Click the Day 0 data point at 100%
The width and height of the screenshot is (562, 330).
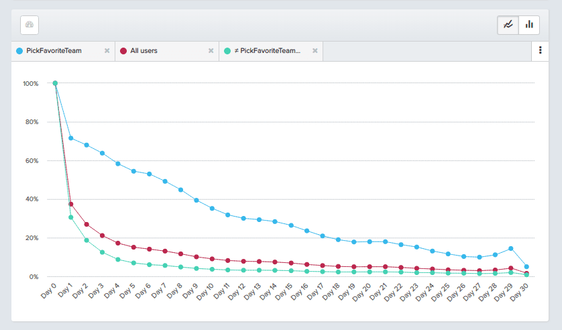click(x=55, y=83)
